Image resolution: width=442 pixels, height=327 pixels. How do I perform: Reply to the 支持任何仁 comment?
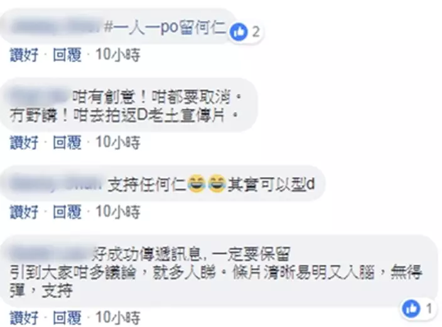click(x=67, y=212)
